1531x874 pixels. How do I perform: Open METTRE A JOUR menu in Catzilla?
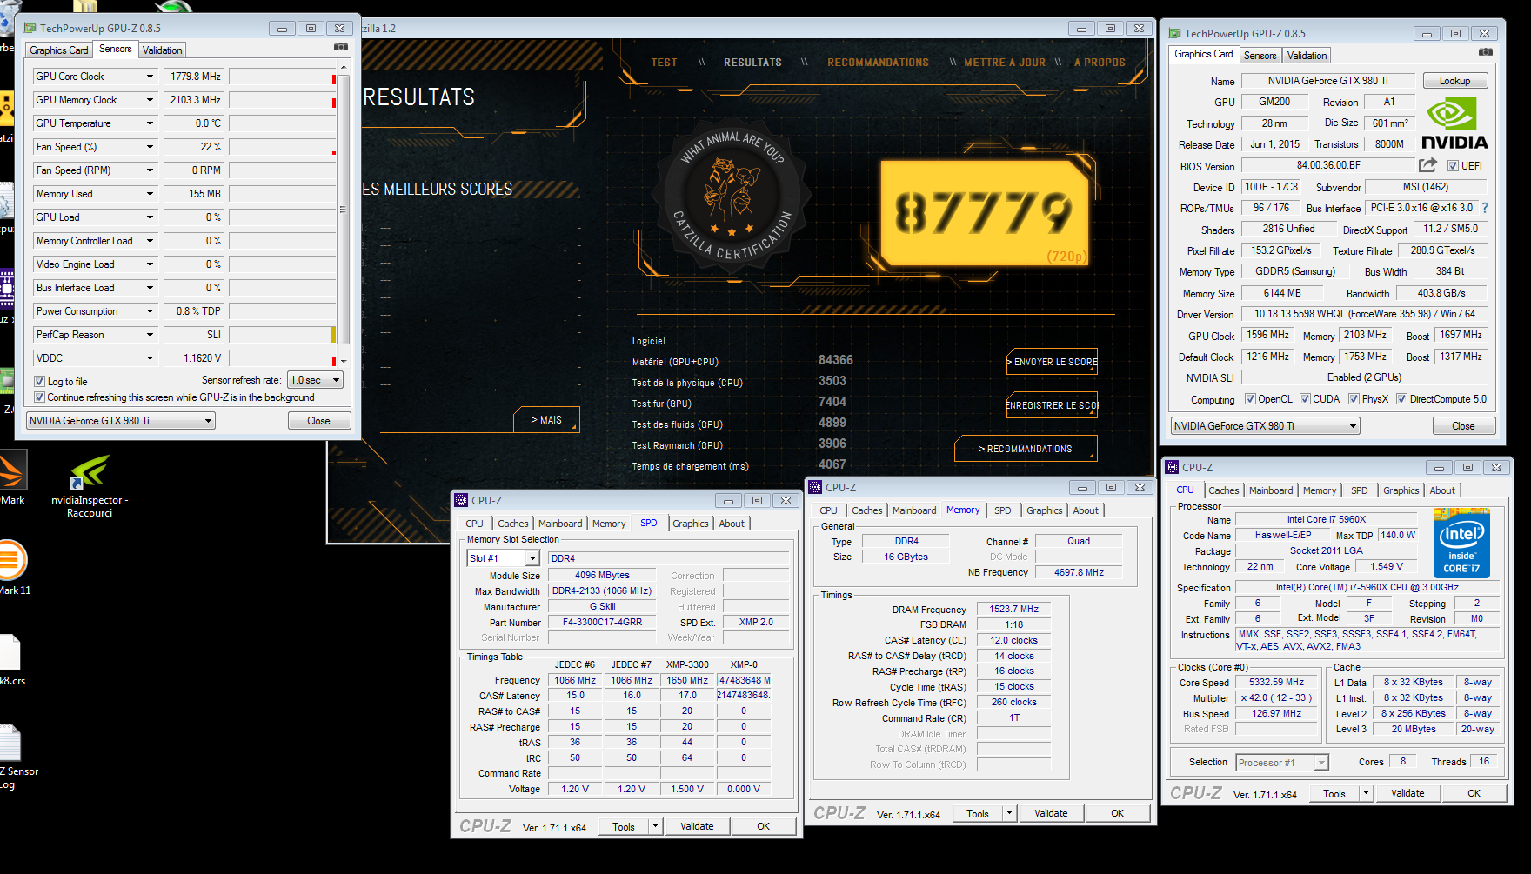pos(1005,63)
